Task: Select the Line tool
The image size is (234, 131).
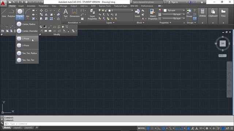Action: [x=4, y=13]
